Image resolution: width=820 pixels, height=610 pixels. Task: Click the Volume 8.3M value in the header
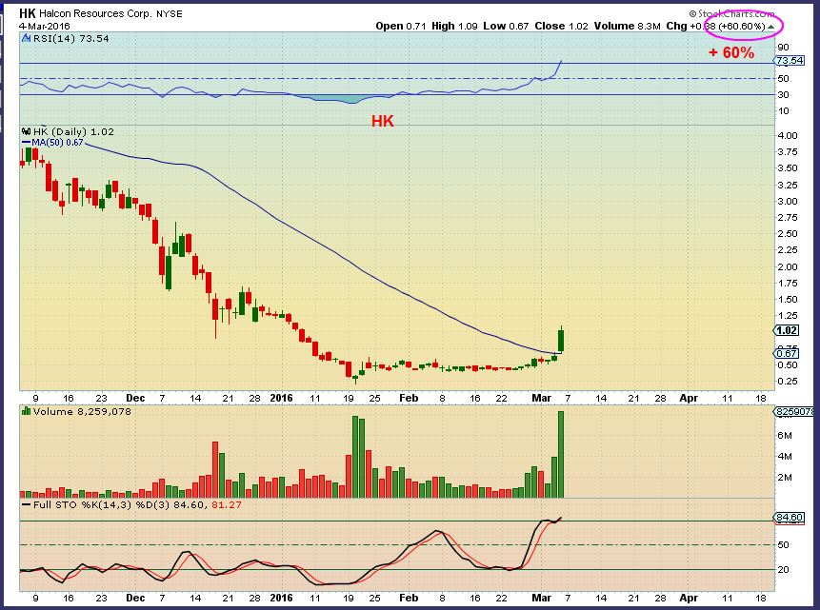(627, 26)
